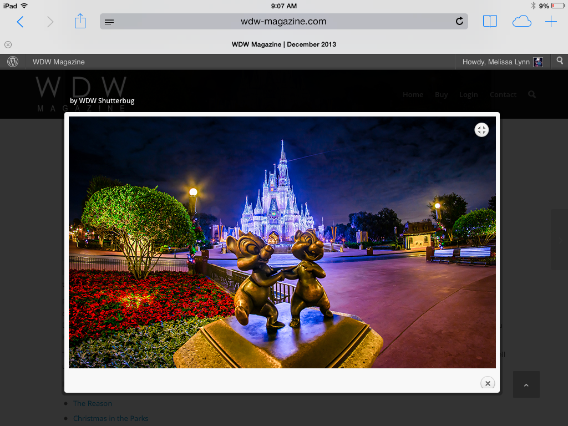Image resolution: width=568 pixels, height=426 pixels.
Task: Open the bookmarks book icon
Action: [x=490, y=22]
